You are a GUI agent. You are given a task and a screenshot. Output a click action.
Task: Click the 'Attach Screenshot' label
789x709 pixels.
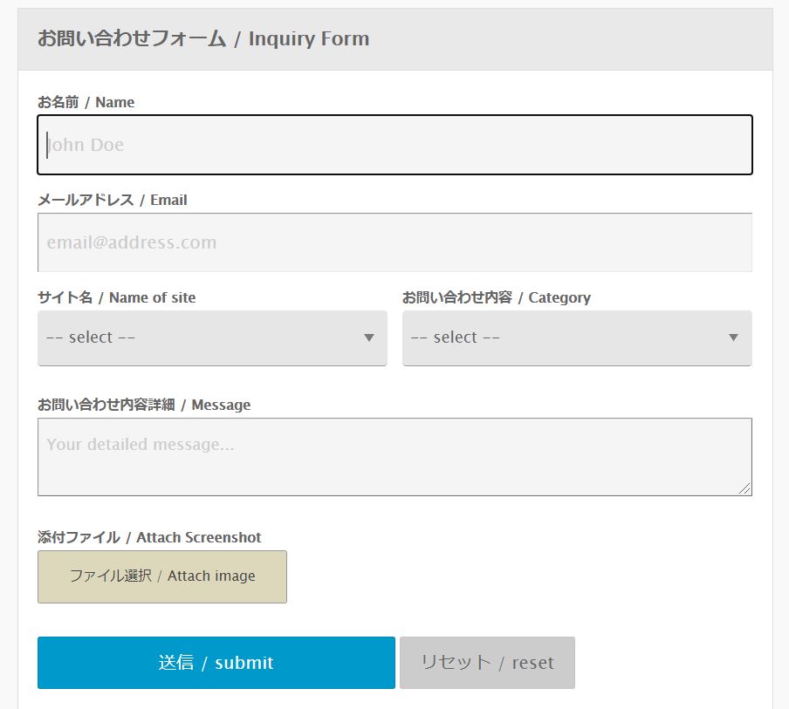pyautogui.click(x=199, y=537)
